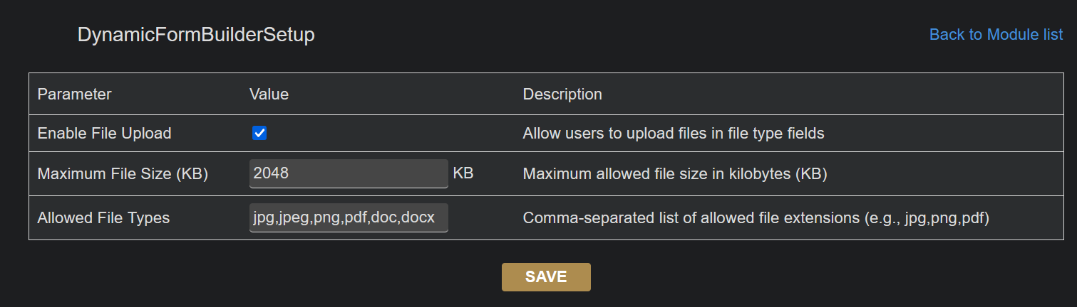Place cursor in the jpg,jpeg,png,pdf,doc,docx field
Screen dimensions: 1077x307
[349, 217]
